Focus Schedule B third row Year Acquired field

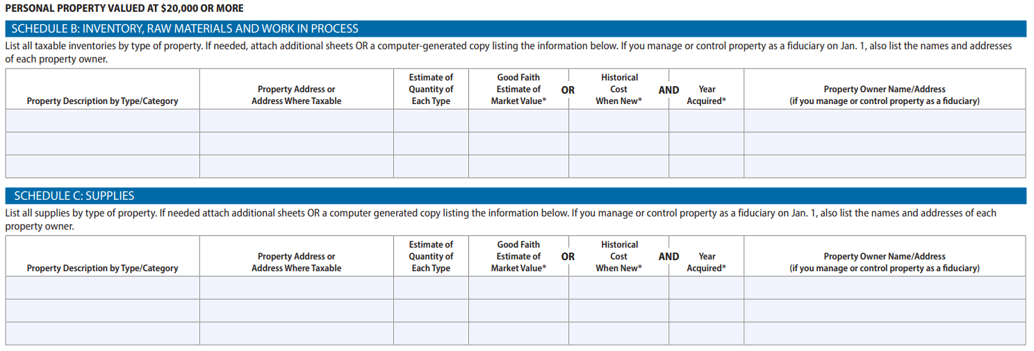706,166
